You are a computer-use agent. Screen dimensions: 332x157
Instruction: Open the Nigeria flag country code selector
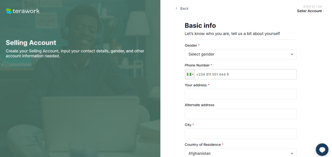[190, 74]
